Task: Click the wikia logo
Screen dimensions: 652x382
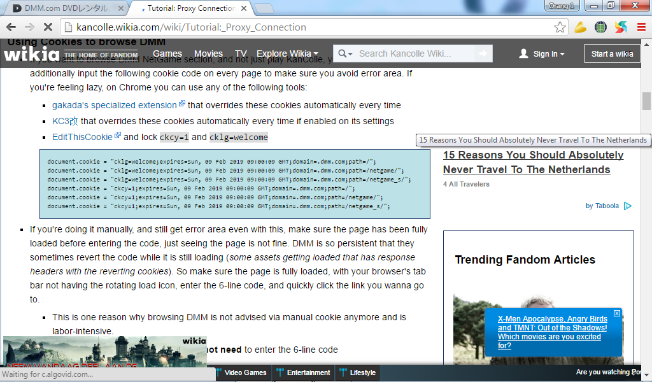Action: point(32,54)
